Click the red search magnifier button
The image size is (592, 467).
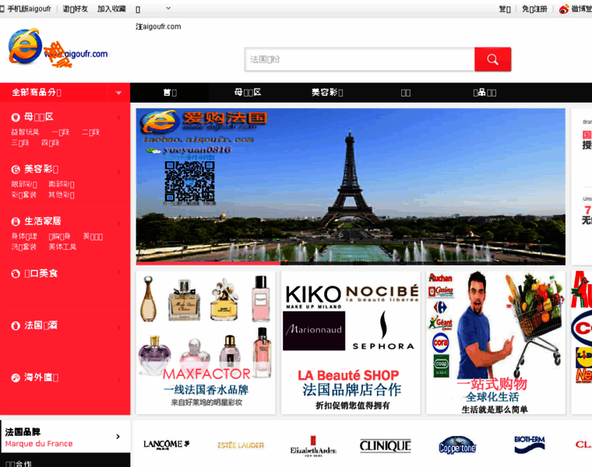(493, 59)
